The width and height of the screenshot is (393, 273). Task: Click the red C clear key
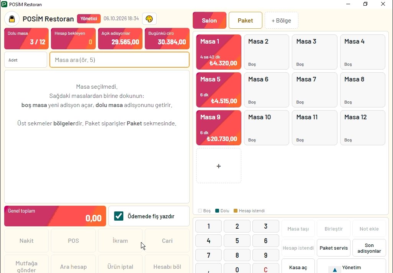point(266,269)
